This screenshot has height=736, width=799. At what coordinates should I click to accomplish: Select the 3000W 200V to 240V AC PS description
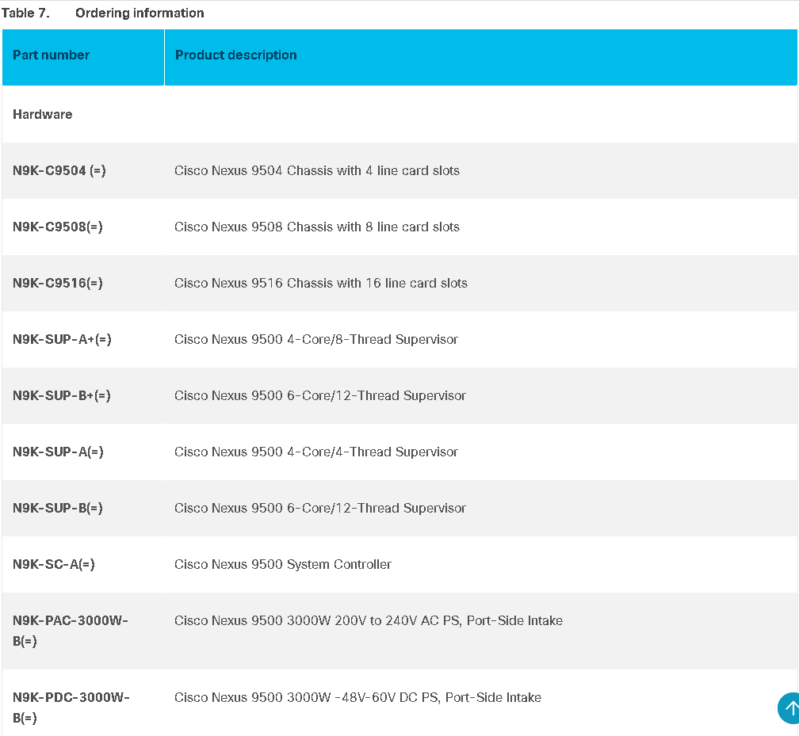[x=369, y=620]
